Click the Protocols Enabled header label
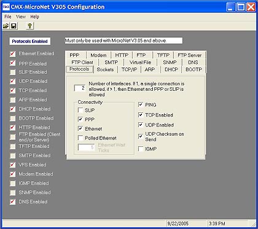Image resolution: width=258 pixels, height=229 pixels. click(x=30, y=41)
